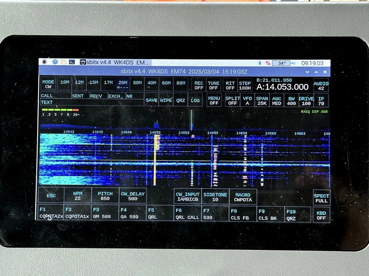This screenshot has height=276, width=369.
Task: Switch to the 40M band
Action: coord(152,84)
